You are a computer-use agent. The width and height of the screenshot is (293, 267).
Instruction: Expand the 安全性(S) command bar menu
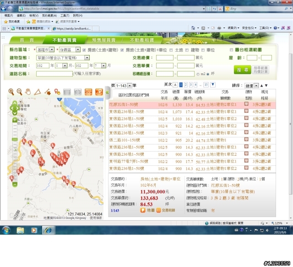click(249, 28)
